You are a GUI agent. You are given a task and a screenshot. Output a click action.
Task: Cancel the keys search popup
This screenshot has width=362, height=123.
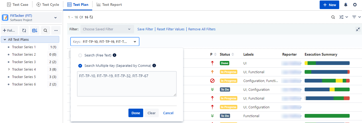point(168,113)
